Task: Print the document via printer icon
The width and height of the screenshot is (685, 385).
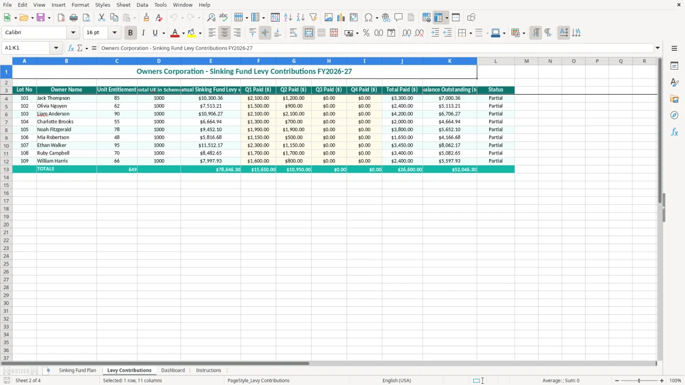Action: 74,18
